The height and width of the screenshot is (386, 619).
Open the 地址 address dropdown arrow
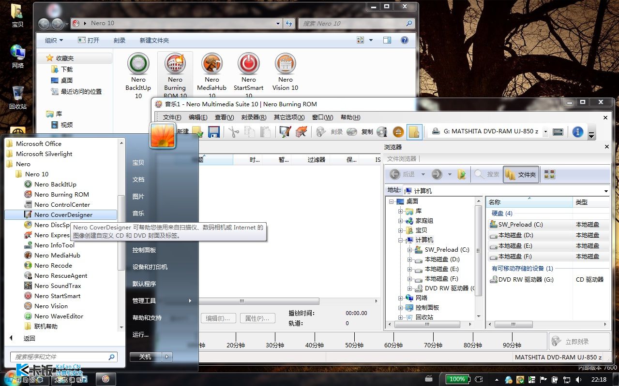click(606, 191)
